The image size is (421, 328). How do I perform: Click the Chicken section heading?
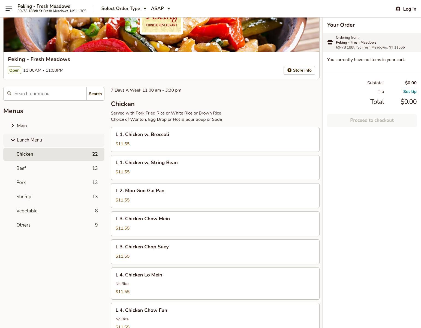click(123, 104)
